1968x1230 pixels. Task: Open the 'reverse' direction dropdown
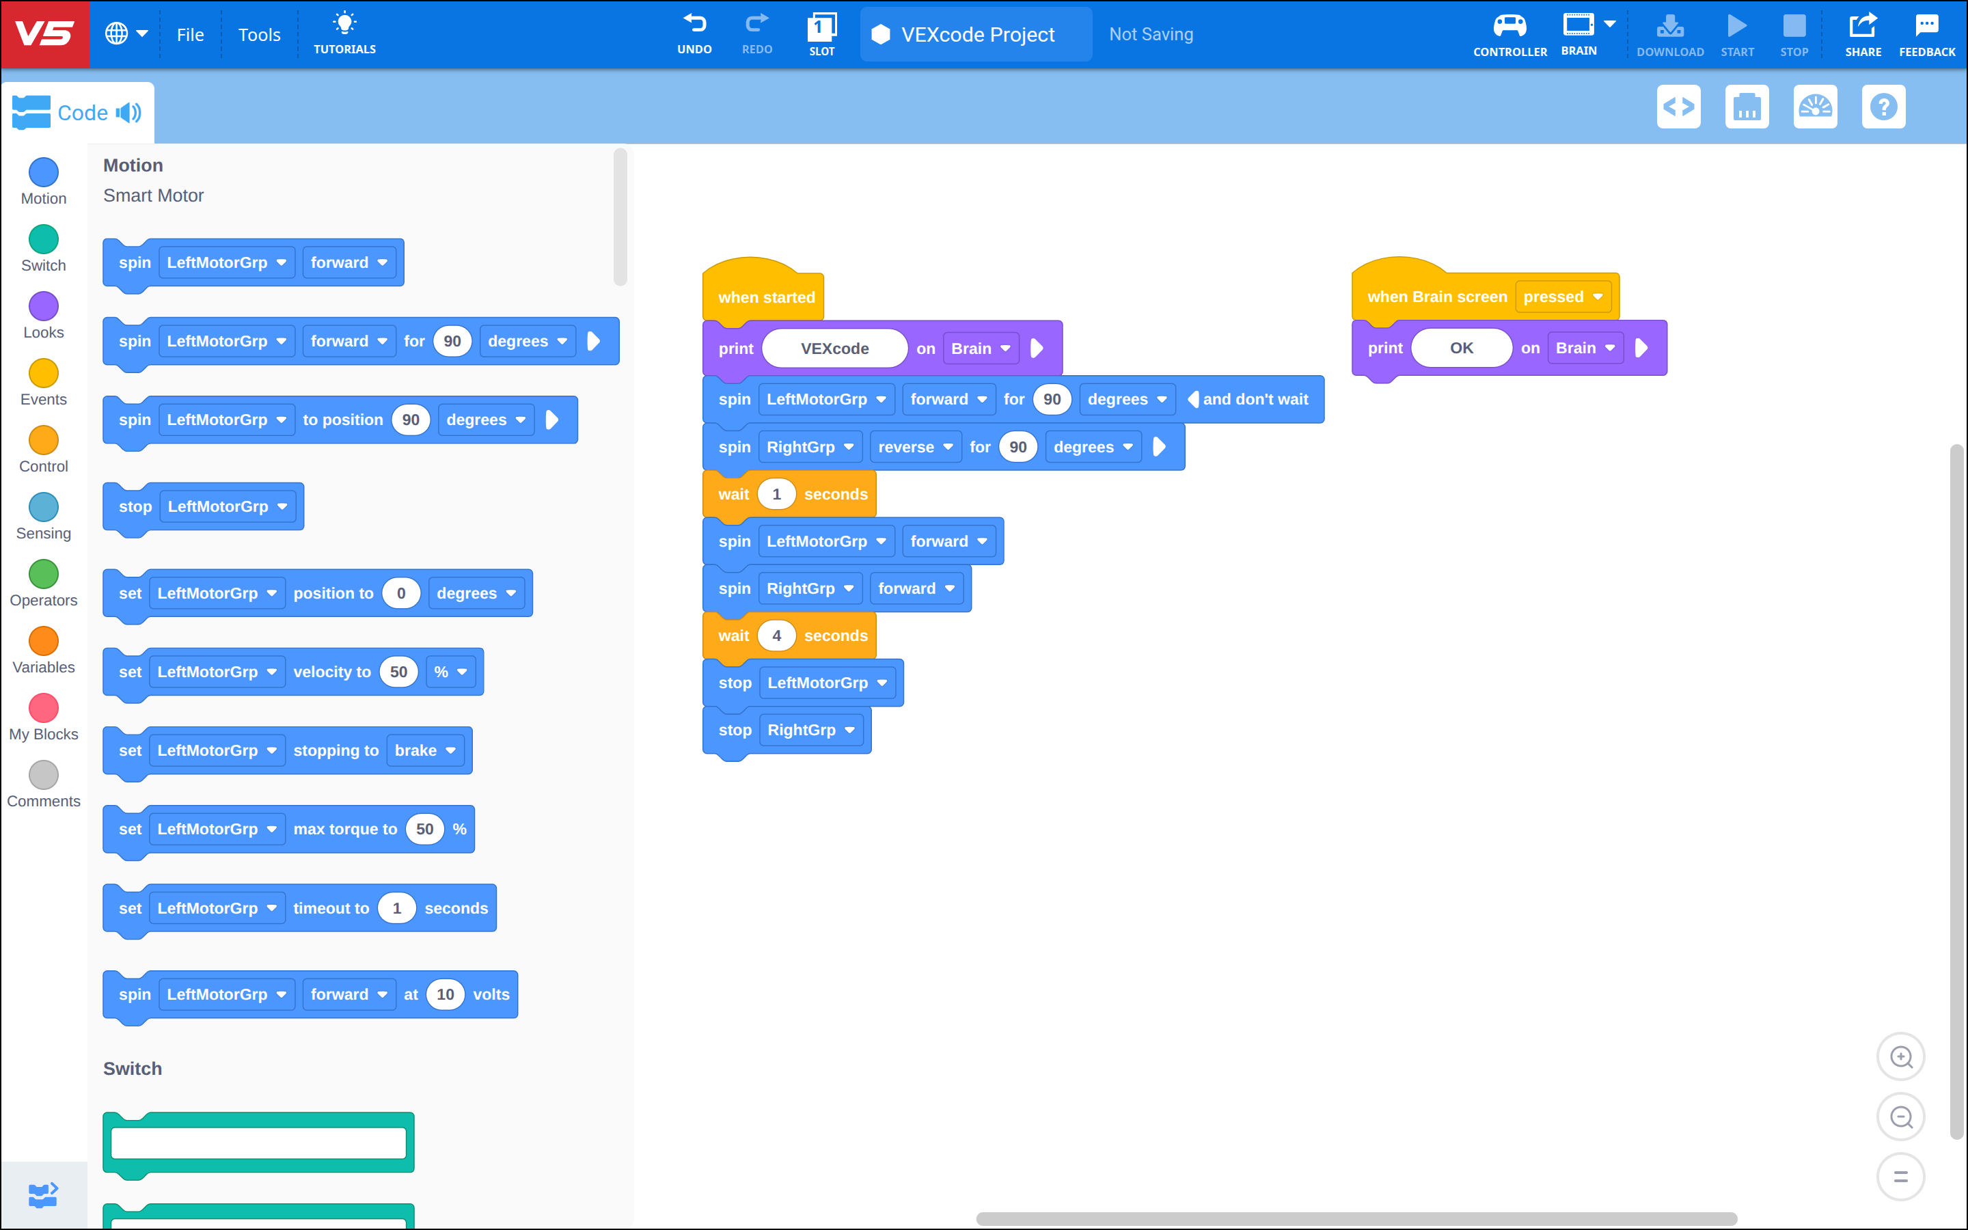tap(915, 447)
